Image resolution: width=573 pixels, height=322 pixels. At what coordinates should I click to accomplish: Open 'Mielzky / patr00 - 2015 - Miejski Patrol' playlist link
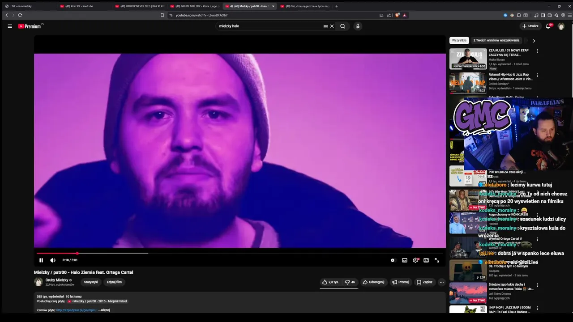98,301
